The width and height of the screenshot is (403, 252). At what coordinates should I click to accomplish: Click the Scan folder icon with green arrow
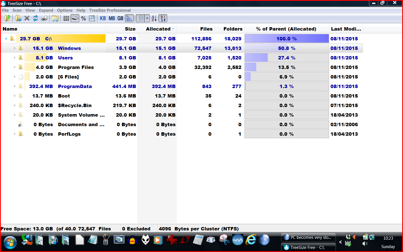coord(8,18)
